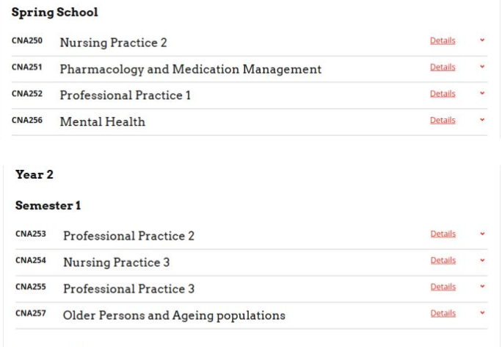Click Details link for Professional Practice 2
502x347 pixels.
(443, 235)
